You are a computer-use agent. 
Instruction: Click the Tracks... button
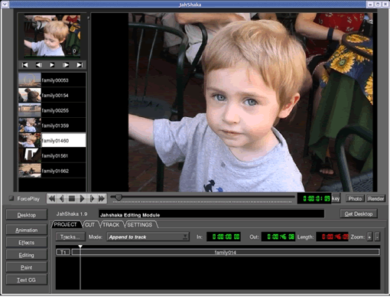[x=70, y=237]
